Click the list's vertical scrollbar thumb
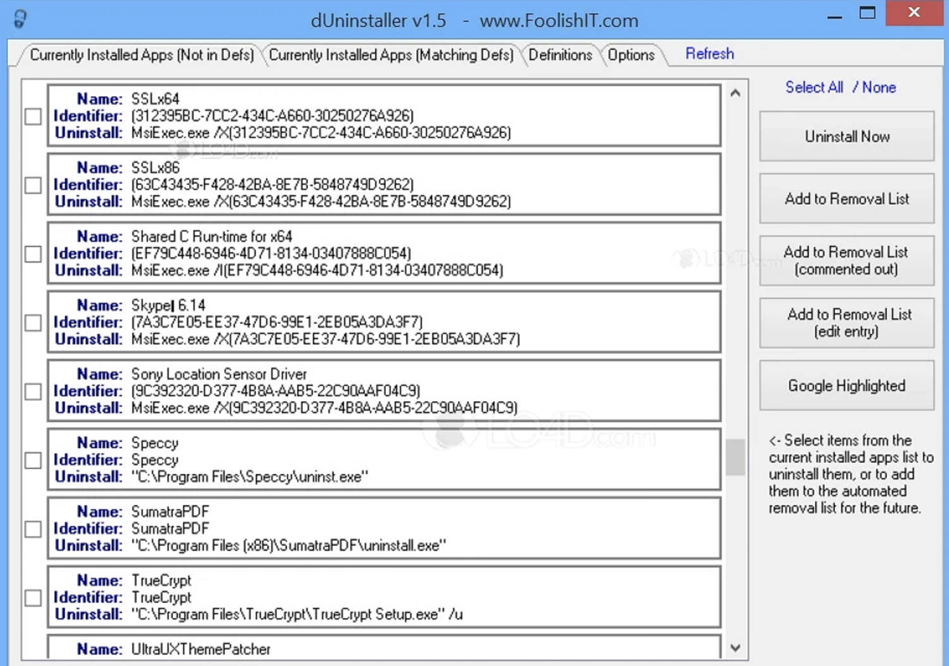This screenshot has height=666, width=949. click(735, 457)
